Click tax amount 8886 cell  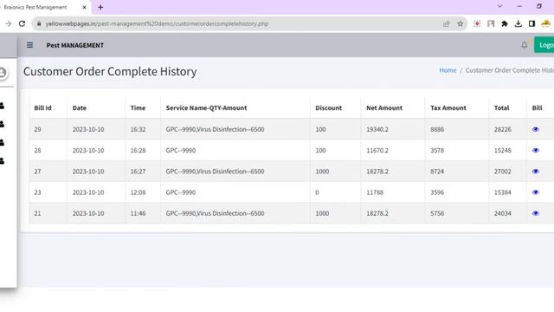tap(457, 129)
